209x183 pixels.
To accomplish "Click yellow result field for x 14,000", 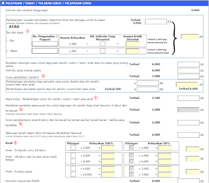I will tap(108, 174).
